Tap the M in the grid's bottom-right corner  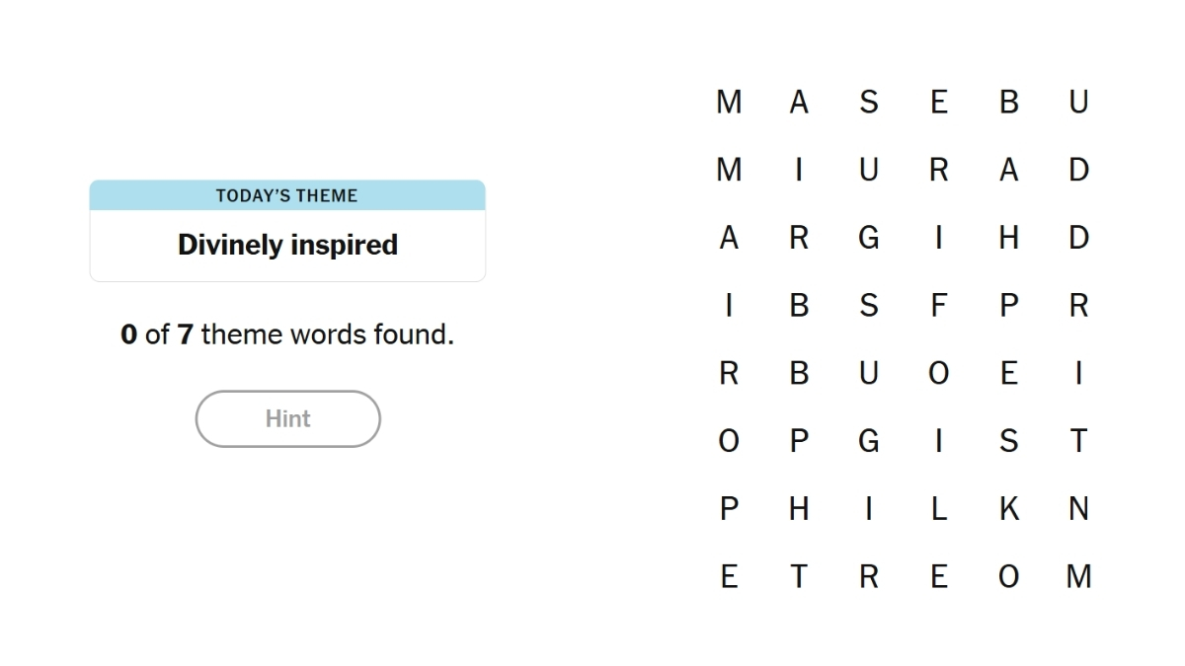click(x=1078, y=576)
